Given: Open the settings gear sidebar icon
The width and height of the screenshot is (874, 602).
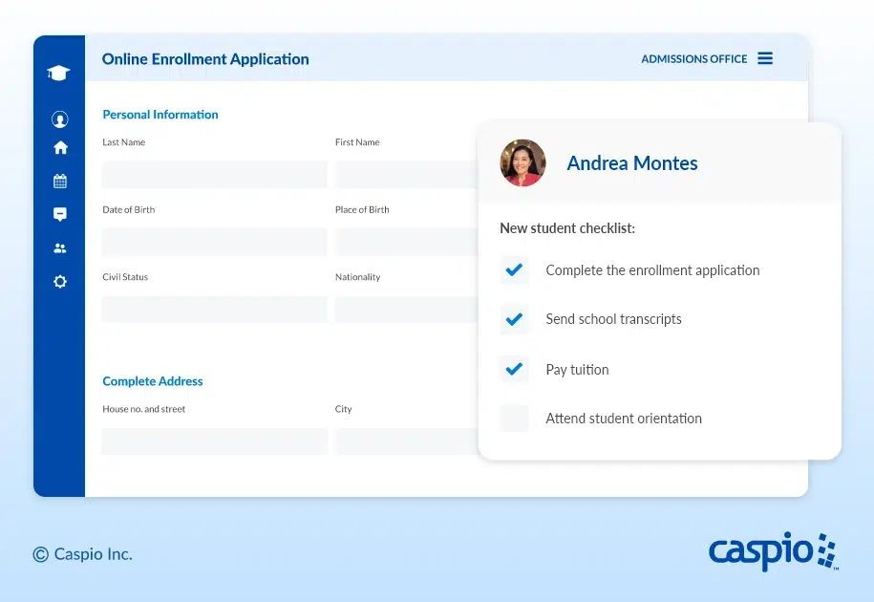Looking at the screenshot, I should click(60, 282).
